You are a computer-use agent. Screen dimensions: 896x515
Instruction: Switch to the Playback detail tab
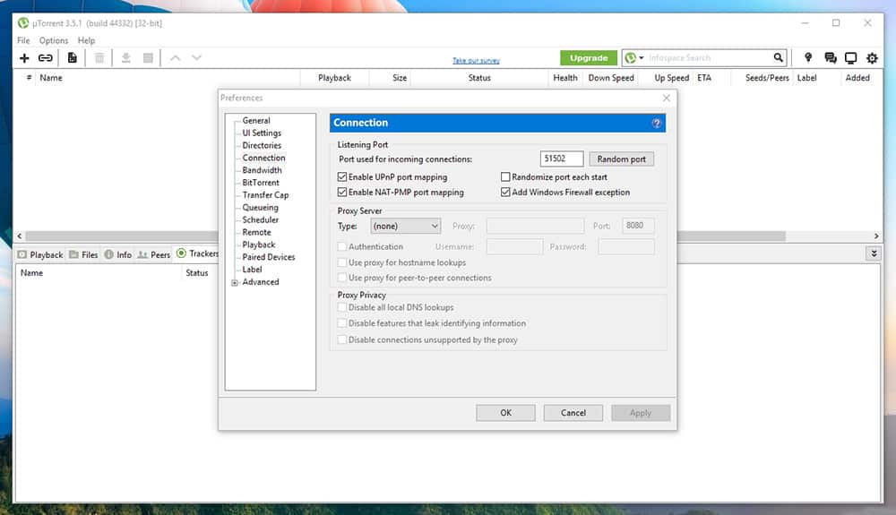point(40,254)
